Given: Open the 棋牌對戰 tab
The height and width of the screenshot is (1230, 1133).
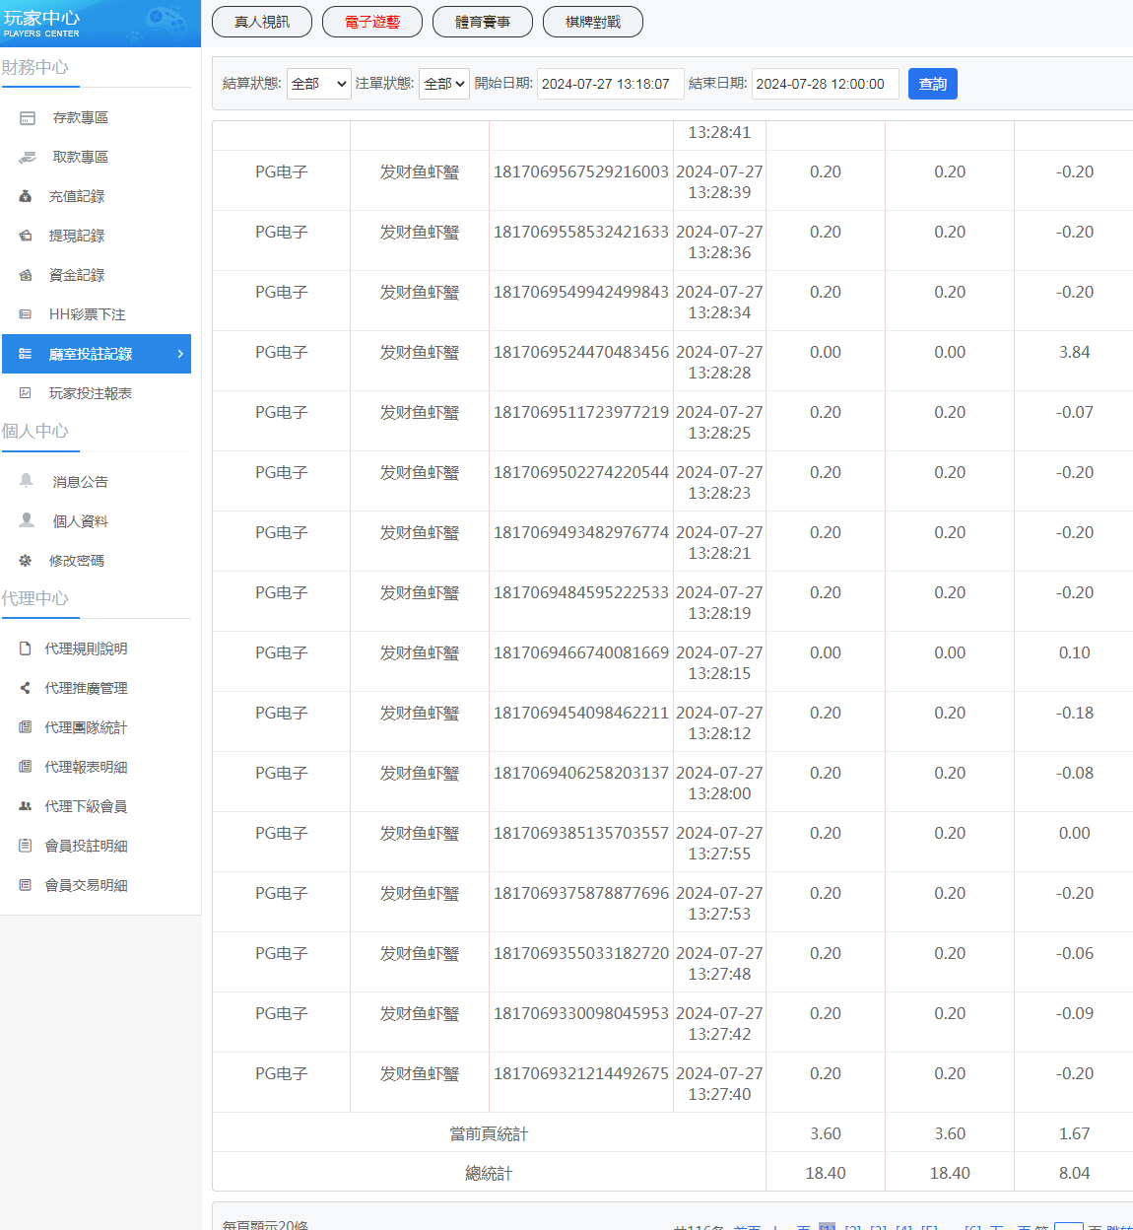Looking at the screenshot, I should tap(593, 22).
